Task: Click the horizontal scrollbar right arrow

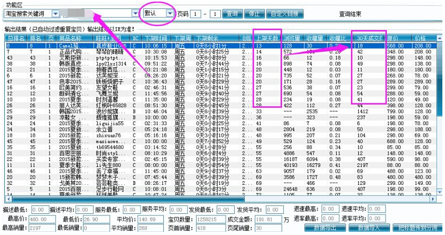Action: (433, 199)
